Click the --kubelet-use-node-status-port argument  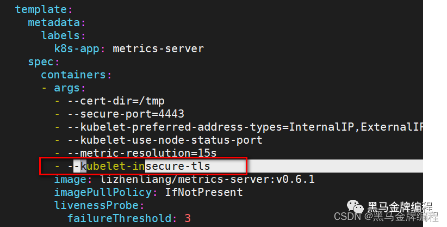coord(165,140)
